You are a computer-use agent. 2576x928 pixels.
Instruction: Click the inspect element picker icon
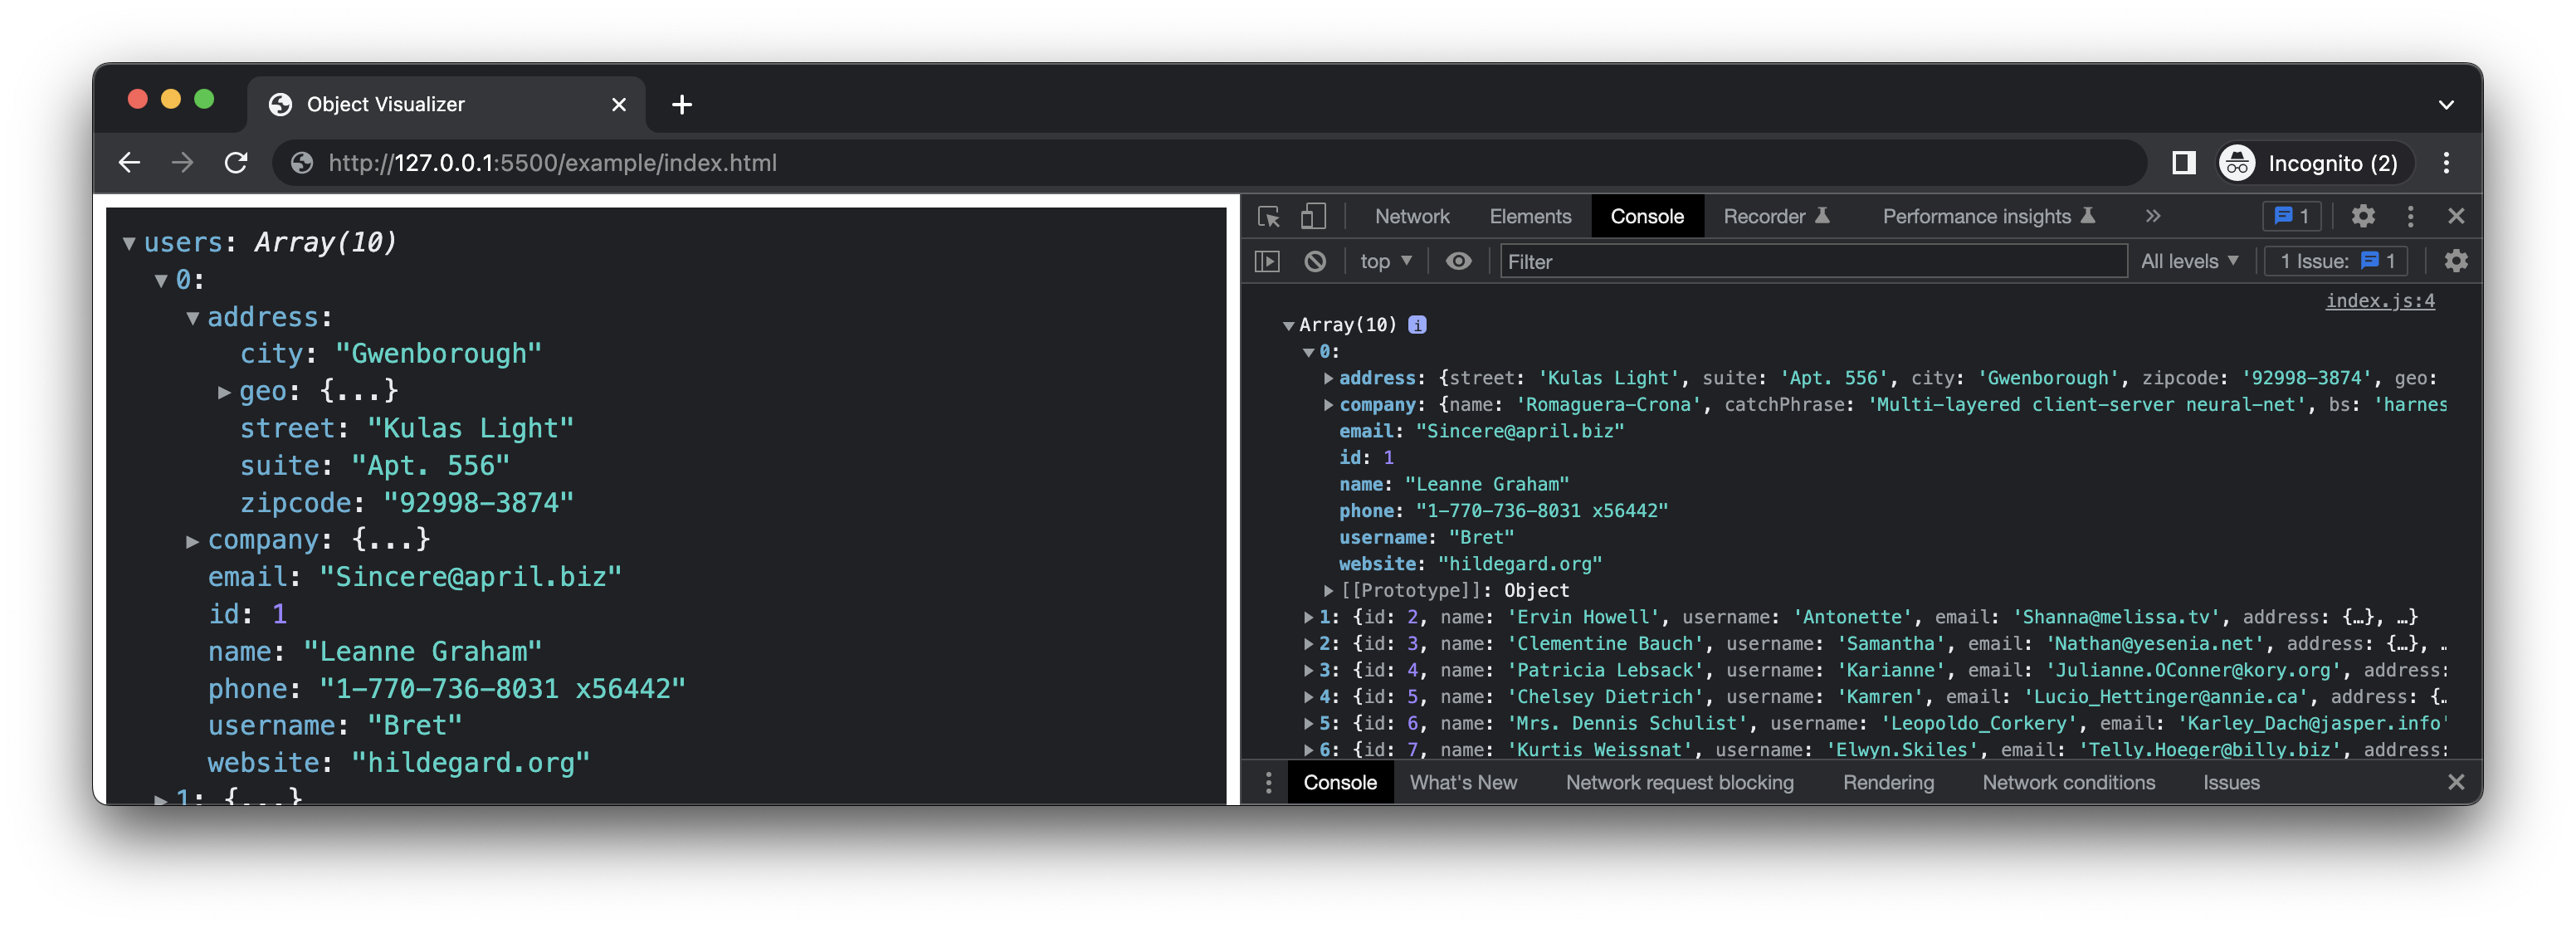[x=1268, y=216]
